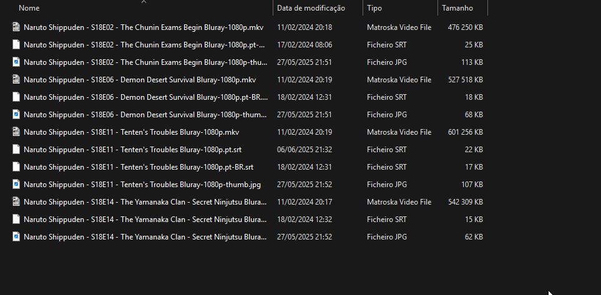
Task: Click the Tenten's Troubles .pt-BR.srt file icon
Action: pos(16,167)
